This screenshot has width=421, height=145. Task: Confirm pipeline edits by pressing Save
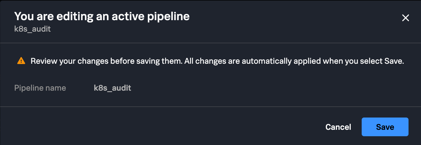[385, 127]
